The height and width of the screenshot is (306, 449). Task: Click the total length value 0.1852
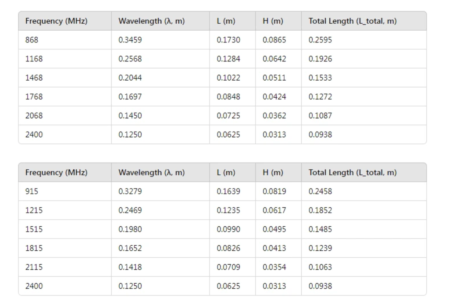[x=321, y=210]
